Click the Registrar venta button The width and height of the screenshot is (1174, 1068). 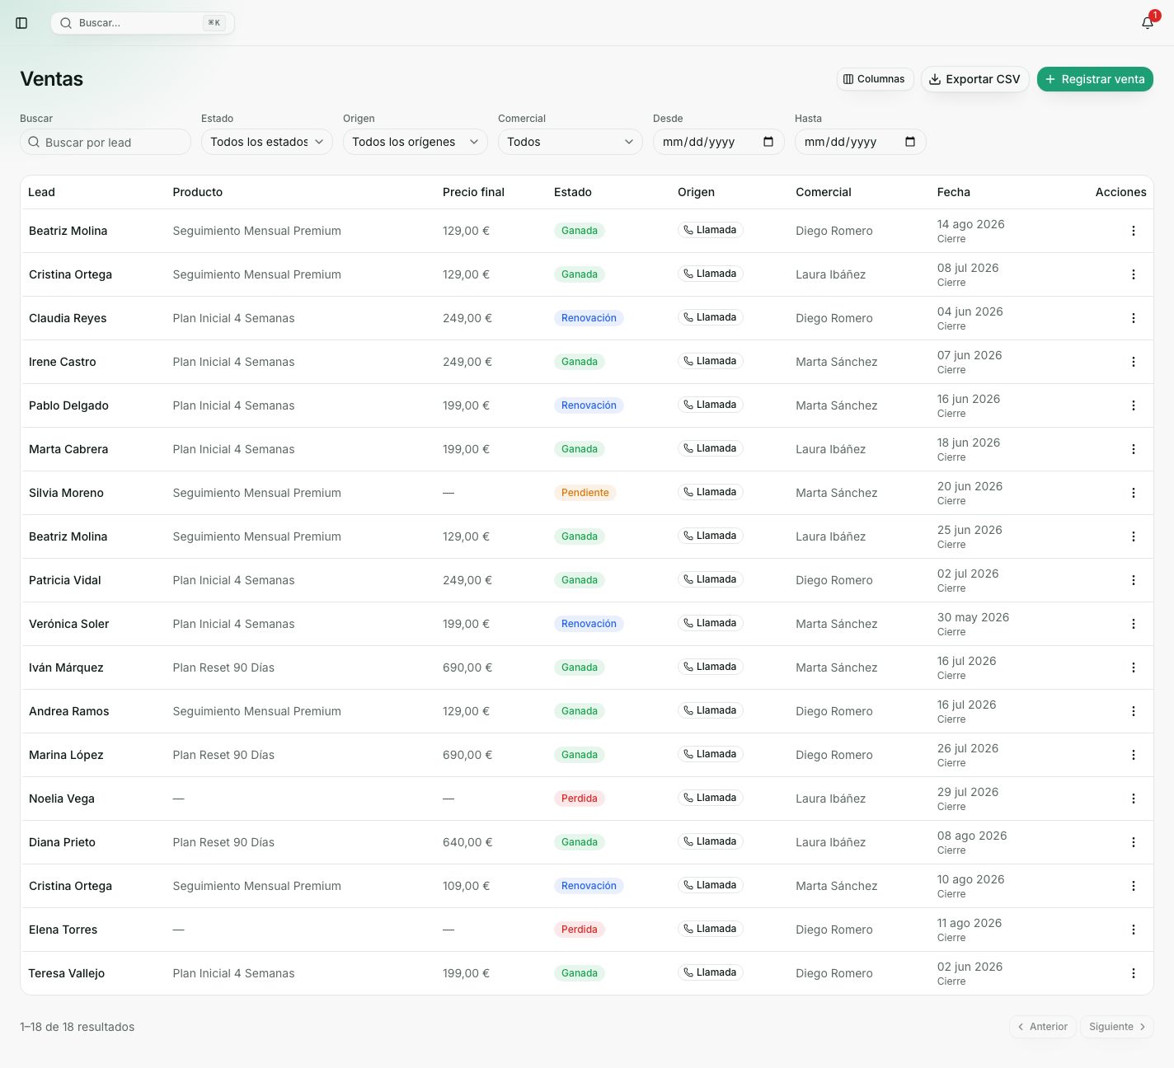1095,79
